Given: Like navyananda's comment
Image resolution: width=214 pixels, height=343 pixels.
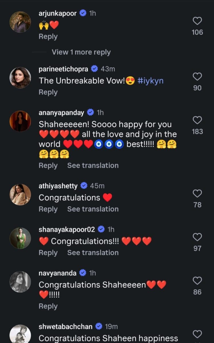Looking at the screenshot, I should pyautogui.click(x=197, y=281).
